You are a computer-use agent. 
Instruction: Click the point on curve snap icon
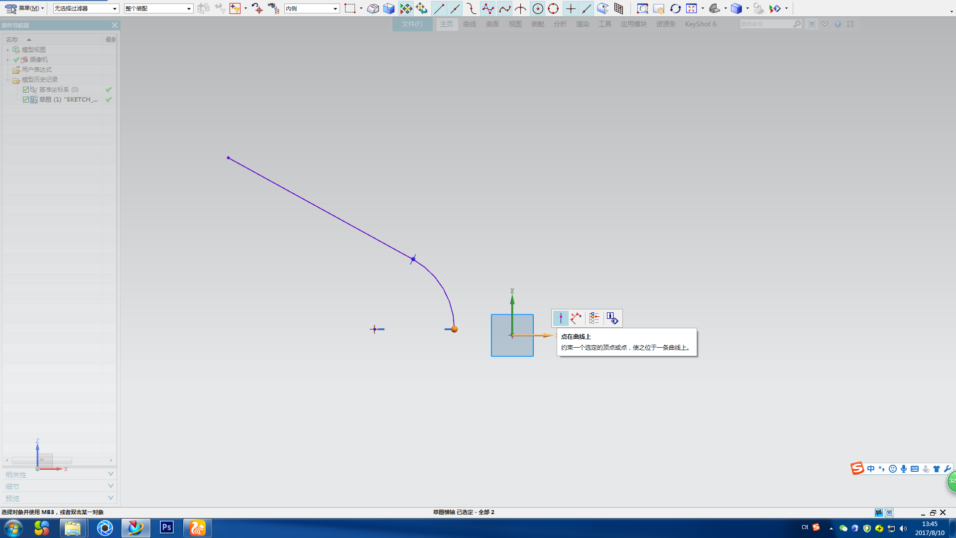tap(587, 8)
